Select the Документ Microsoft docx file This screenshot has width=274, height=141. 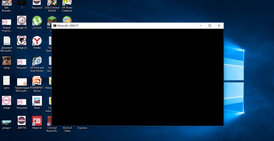click(7, 41)
